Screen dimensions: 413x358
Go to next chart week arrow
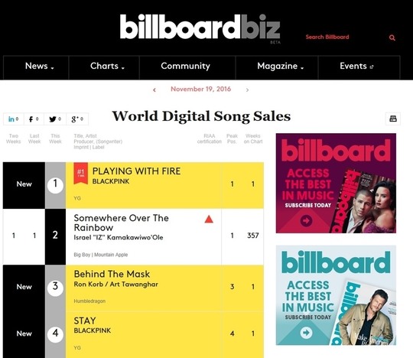[x=247, y=90]
